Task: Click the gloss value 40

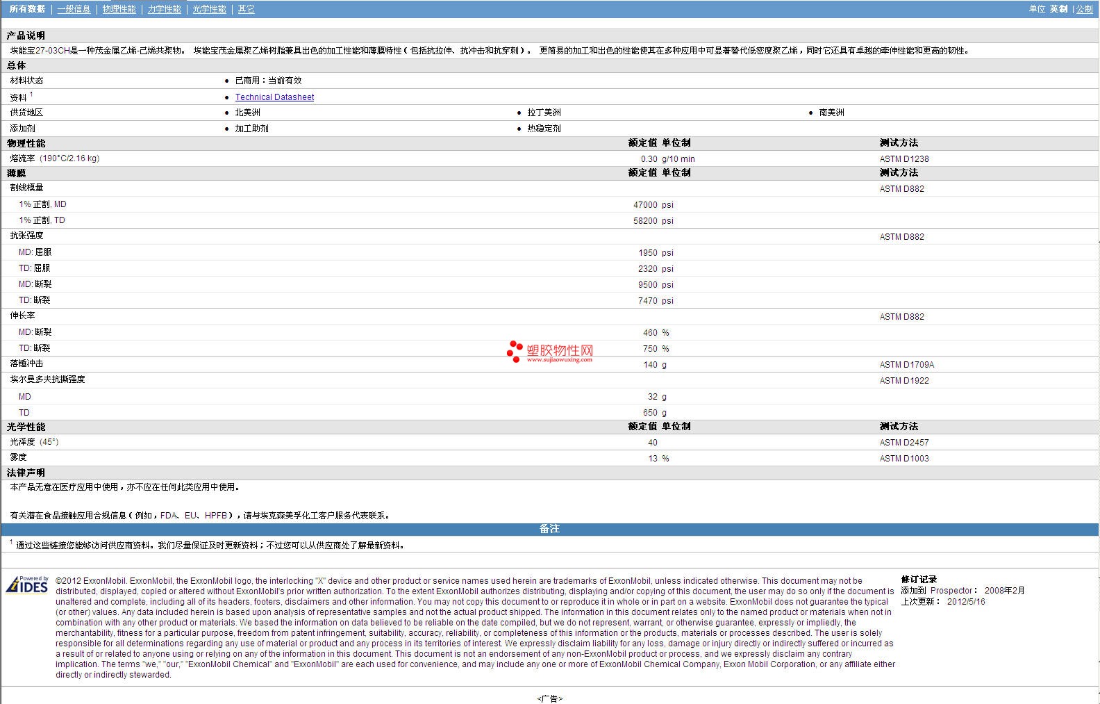Action: [653, 443]
